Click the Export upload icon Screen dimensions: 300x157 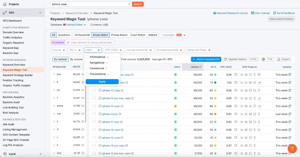click(x=279, y=59)
